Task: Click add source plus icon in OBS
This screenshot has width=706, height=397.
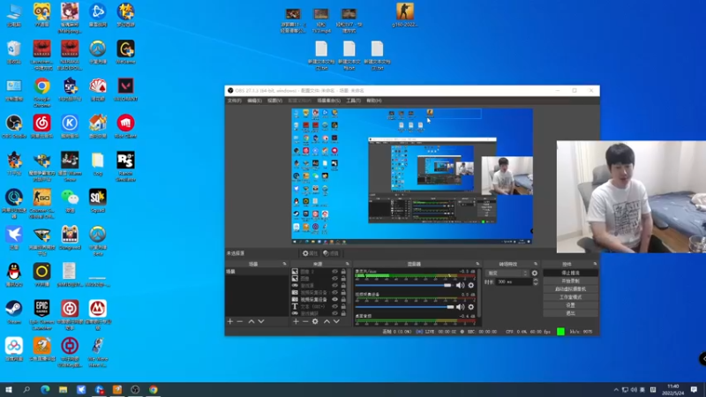Action: 296,321
